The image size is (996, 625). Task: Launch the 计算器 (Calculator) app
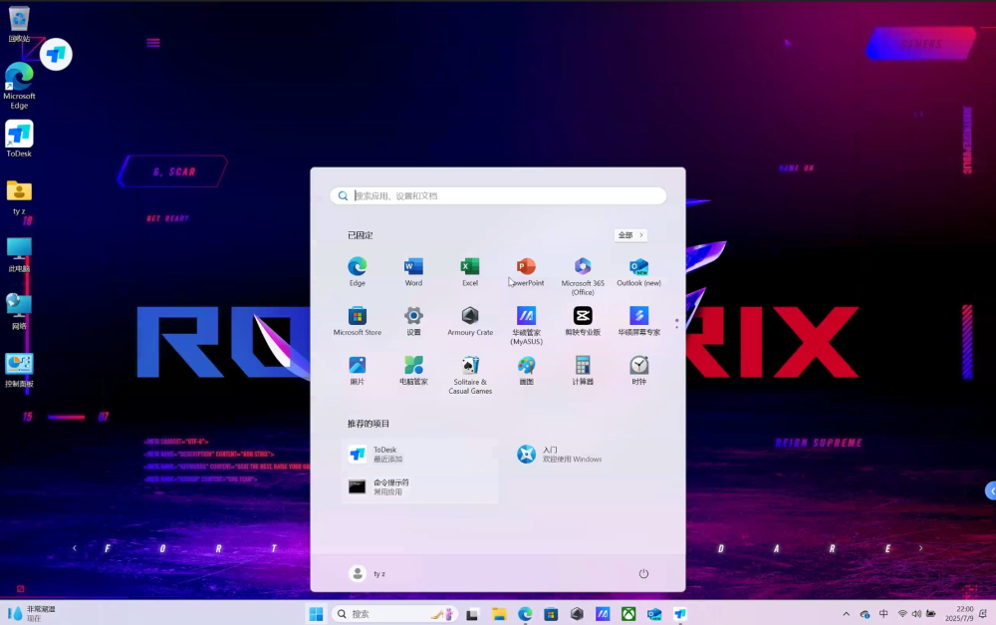pyautogui.click(x=583, y=369)
